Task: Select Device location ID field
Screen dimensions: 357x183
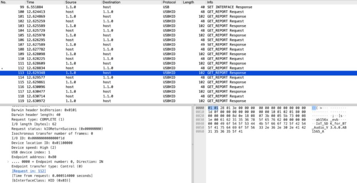Action: point(42,143)
